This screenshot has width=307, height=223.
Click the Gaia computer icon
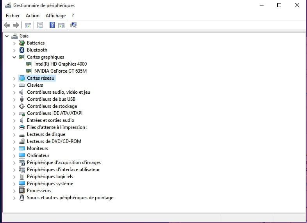tap(14, 36)
